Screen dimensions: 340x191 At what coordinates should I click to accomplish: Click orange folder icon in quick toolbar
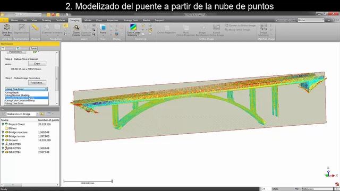click(x=48, y=15)
